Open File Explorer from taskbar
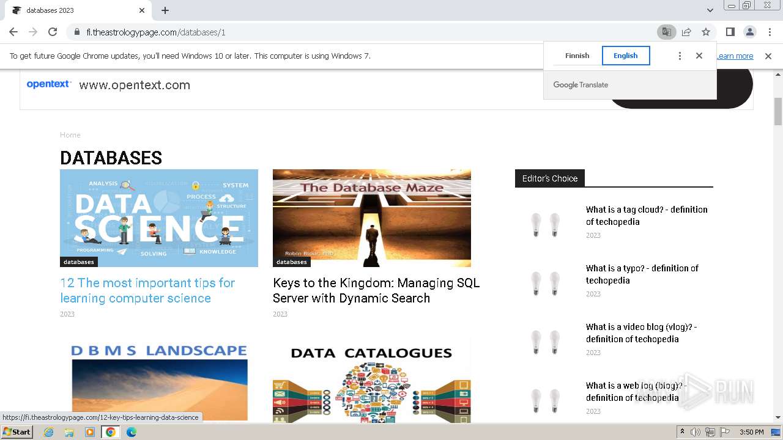 click(x=69, y=432)
